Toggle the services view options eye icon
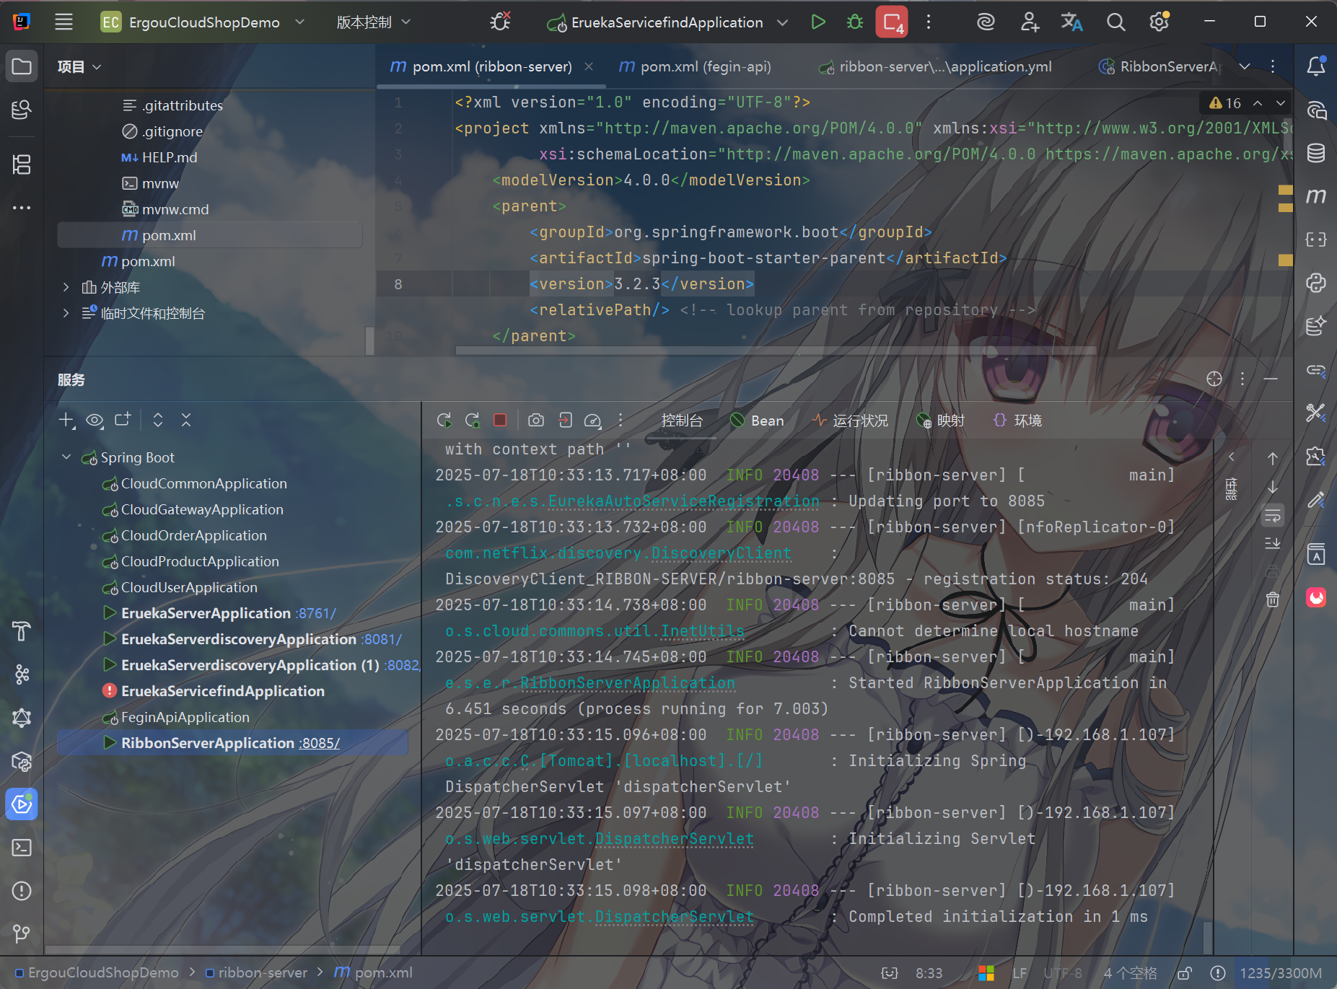 95,420
